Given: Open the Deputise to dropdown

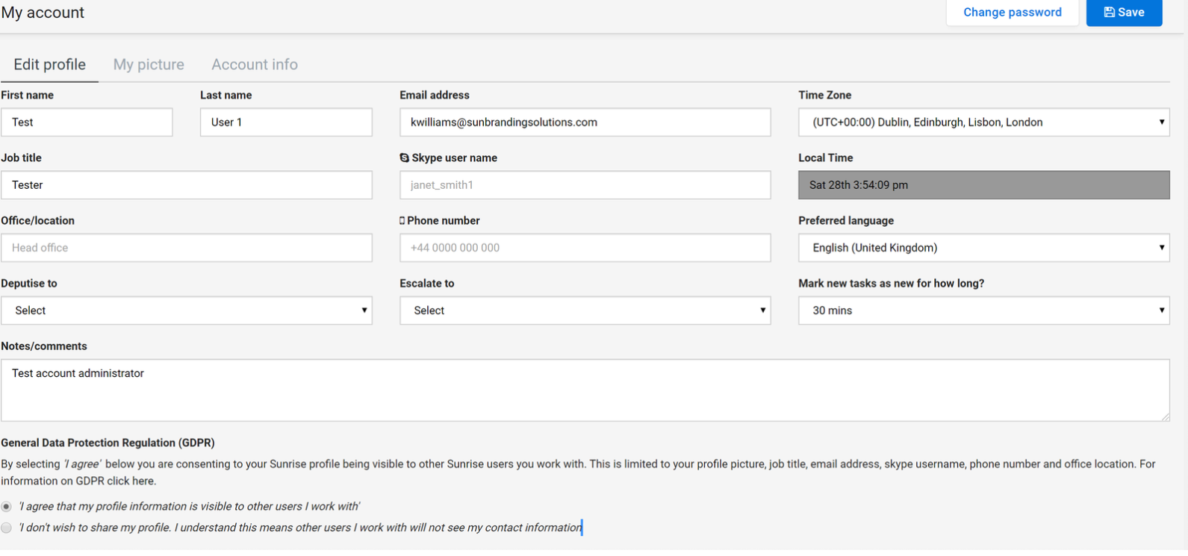Looking at the screenshot, I should [x=187, y=310].
